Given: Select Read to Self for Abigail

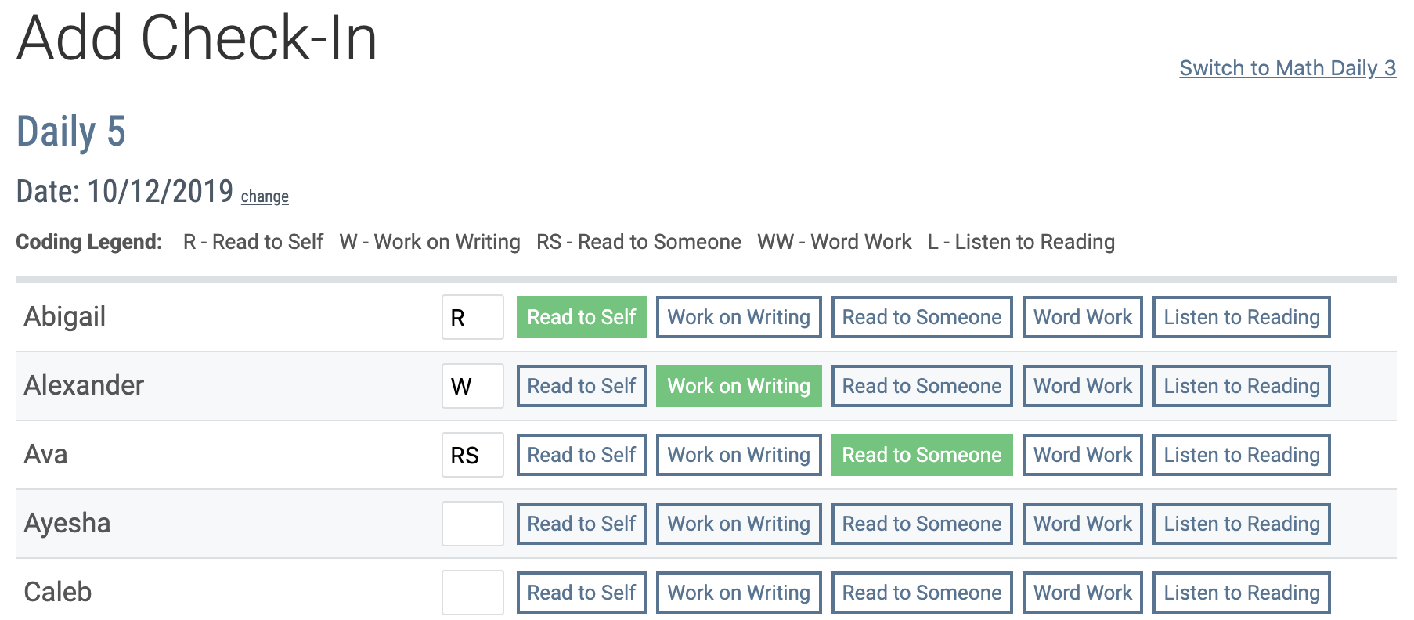Looking at the screenshot, I should pos(581,317).
